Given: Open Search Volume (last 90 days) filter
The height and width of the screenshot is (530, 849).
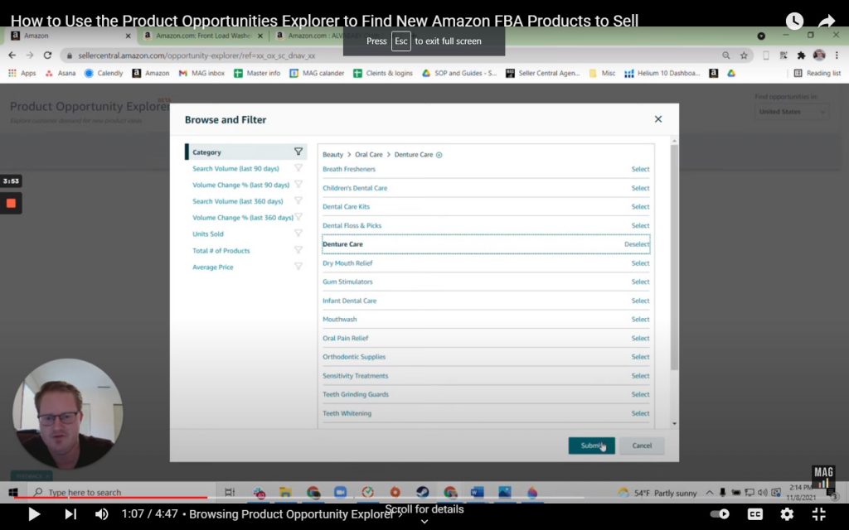Looking at the screenshot, I should point(235,169).
